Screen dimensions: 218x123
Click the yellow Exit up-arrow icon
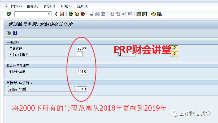tap(77, 14)
